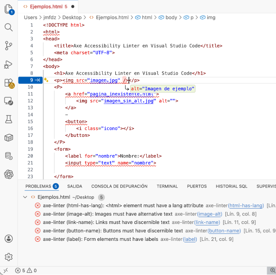The height and width of the screenshot is (275, 276).
Task: Click line number 15 in the gutter
Action: coord(30,122)
